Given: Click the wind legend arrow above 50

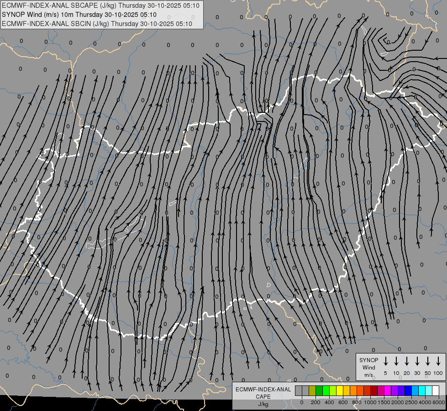Looking at the screenshot, I should point(428,361).
